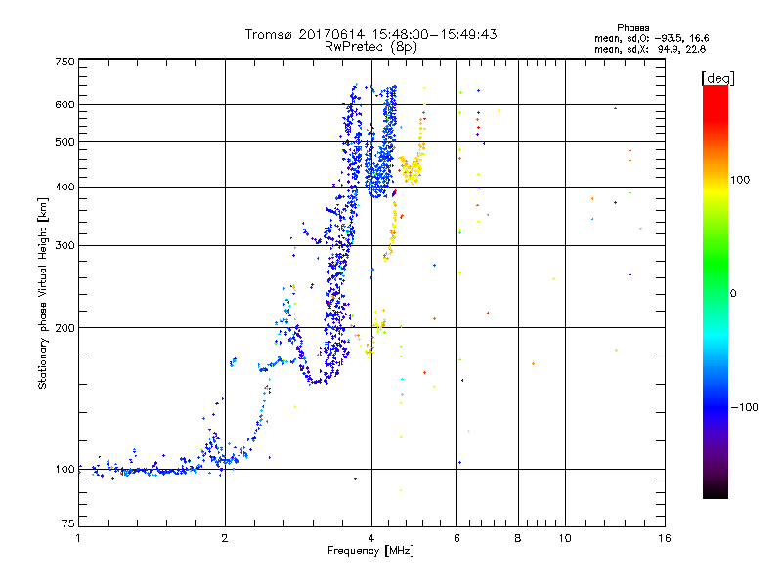
Task: Click the x-axis tick label '2'
Action: (x=225, y=538)
